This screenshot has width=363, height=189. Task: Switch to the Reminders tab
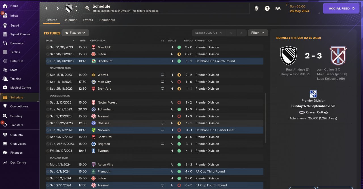107,20
